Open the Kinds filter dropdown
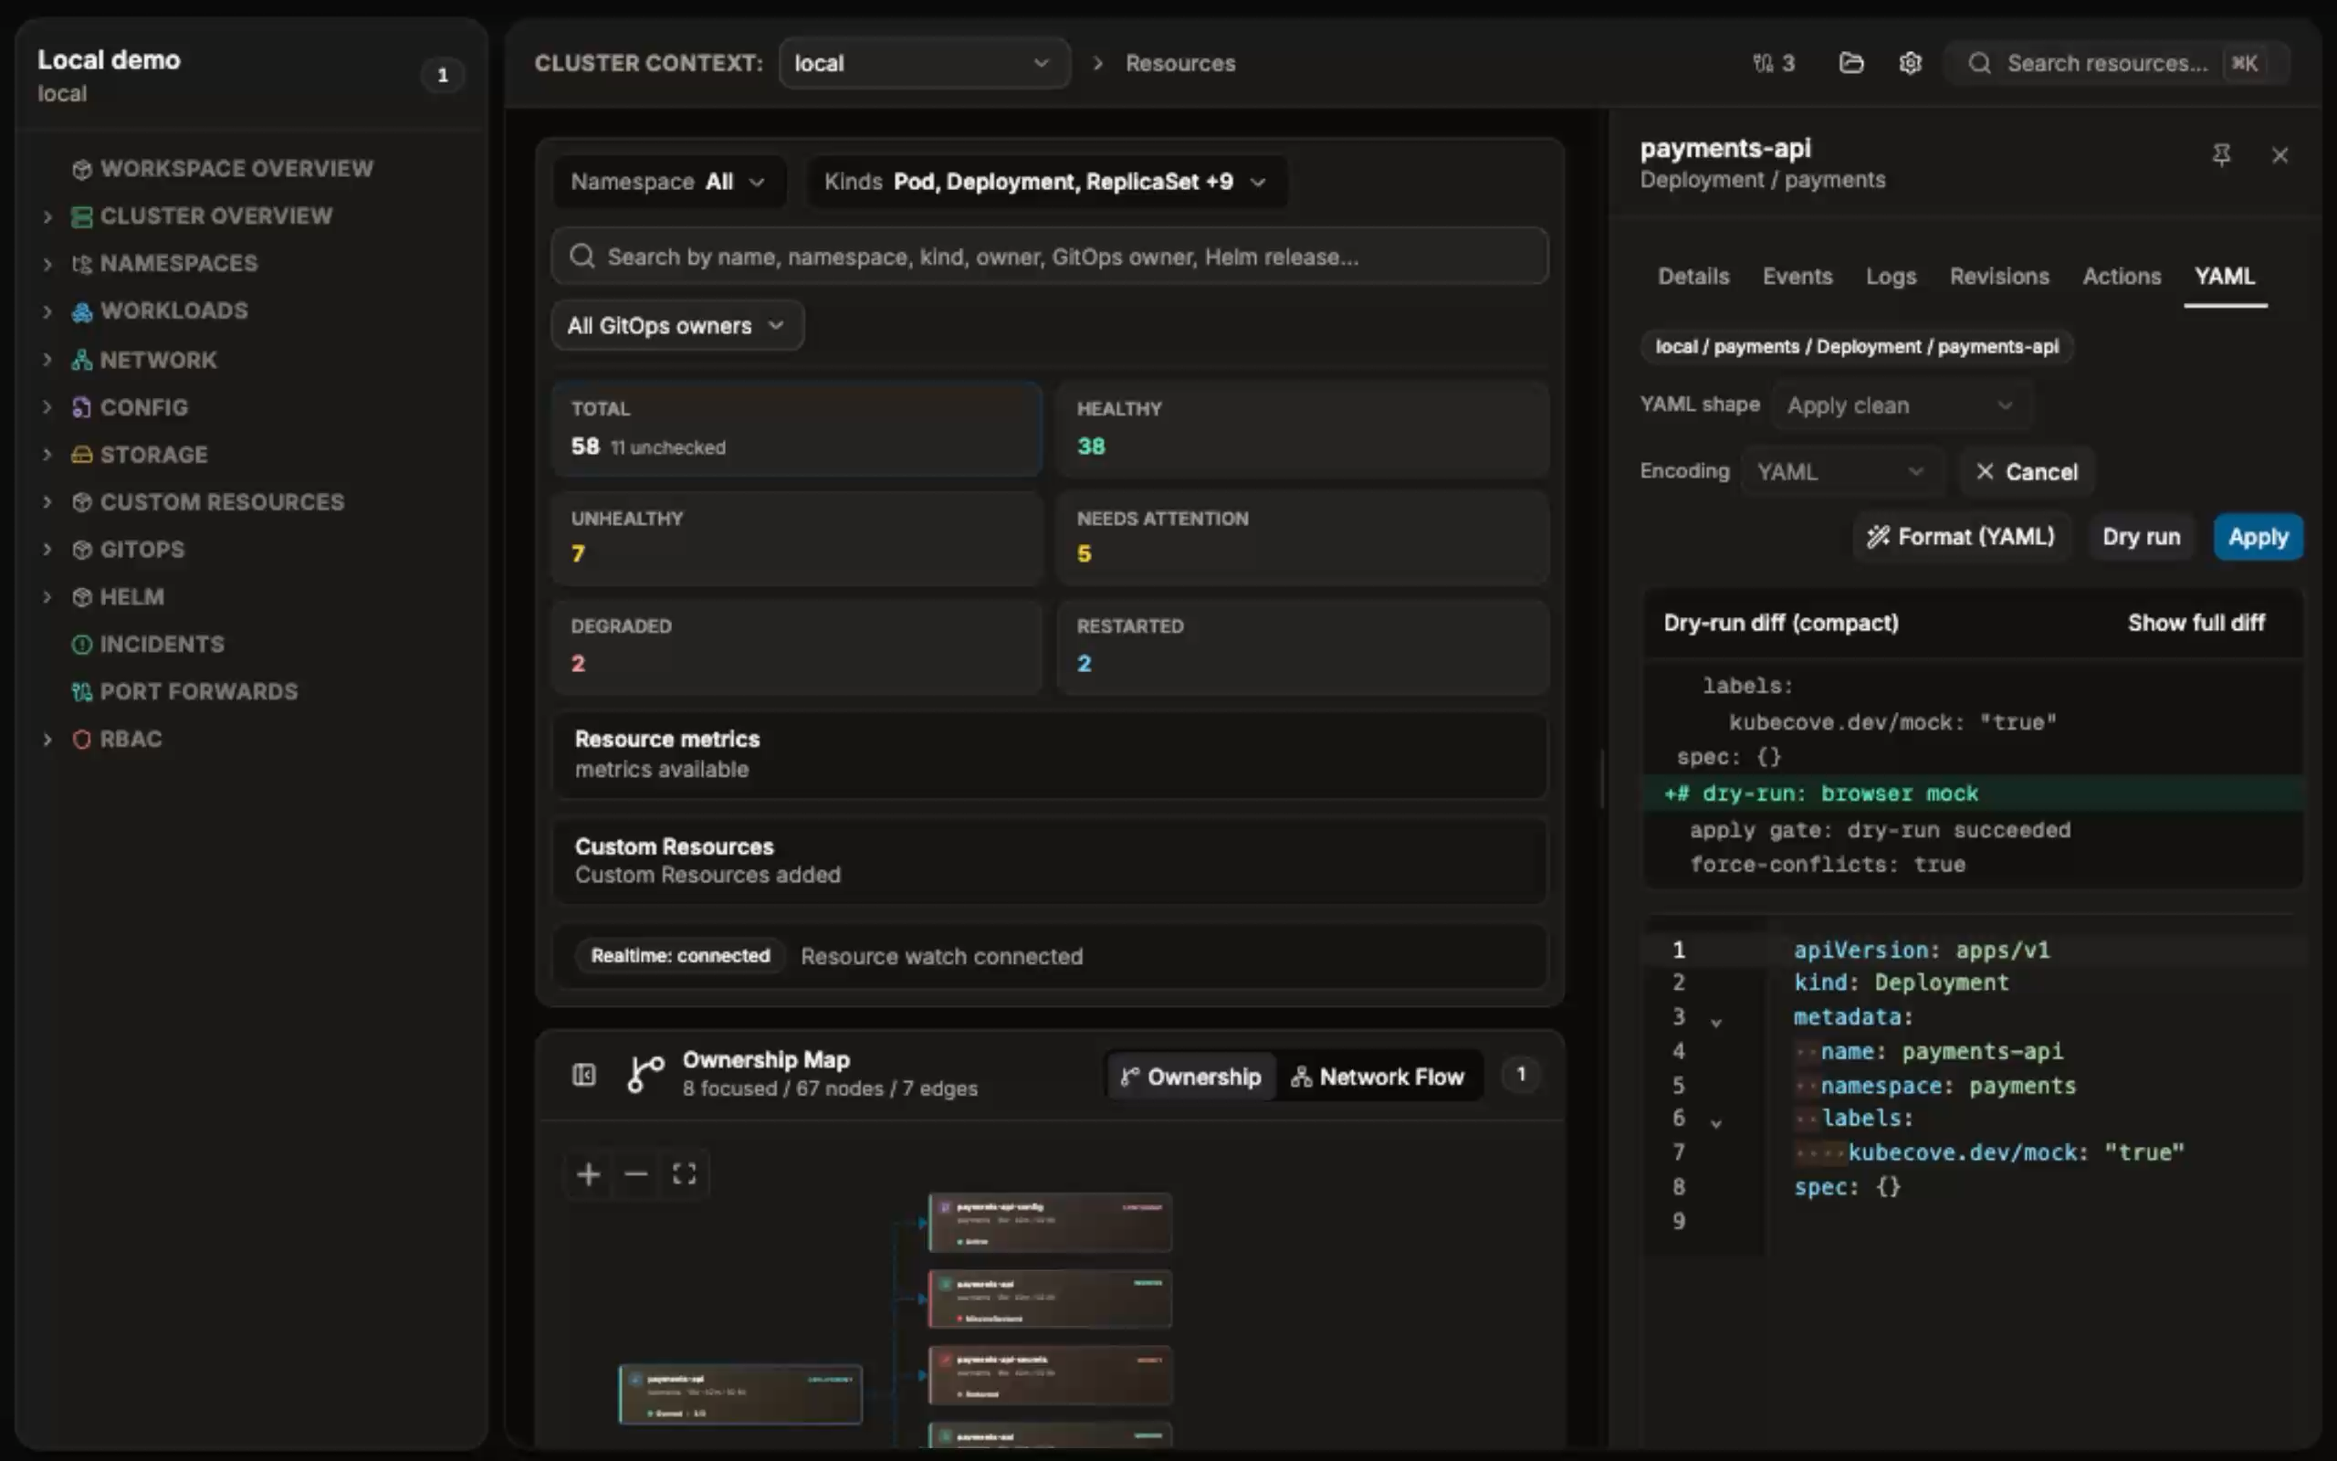Screen dimensions: 2337x1461 (x=1046, y=182)
